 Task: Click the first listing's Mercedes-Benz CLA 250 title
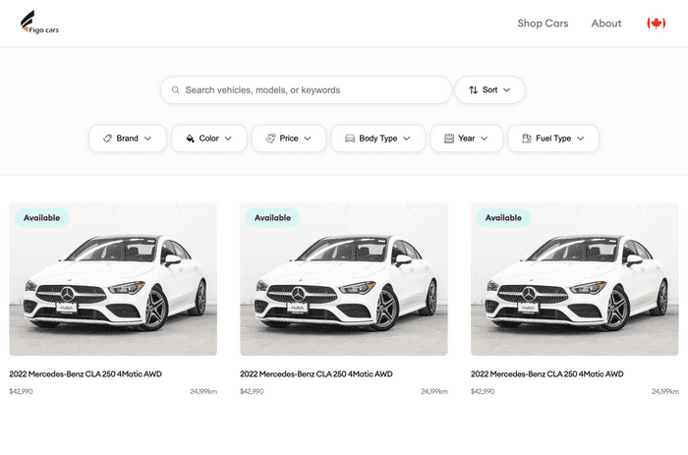click(x=86, y=373)
